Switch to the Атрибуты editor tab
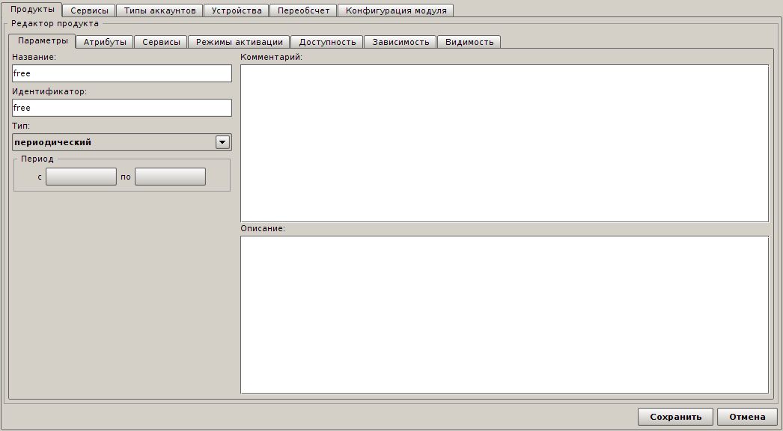This screenshot has height=431, width=783. 105,42
